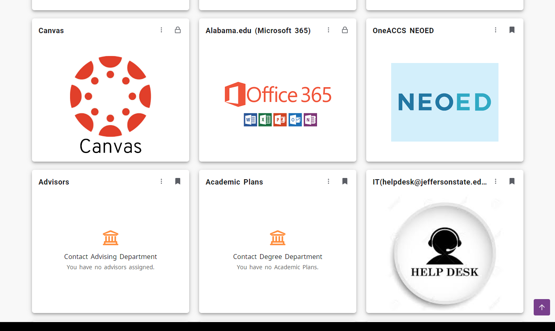Click the purple scroll-to-top arrow button

(542, 307)
